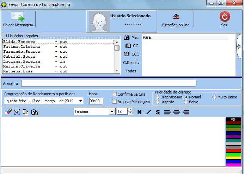The width and height of the screenshot is (244, 174).
Task: Open the Tahoma font dropdown
Action: point(112,111)
